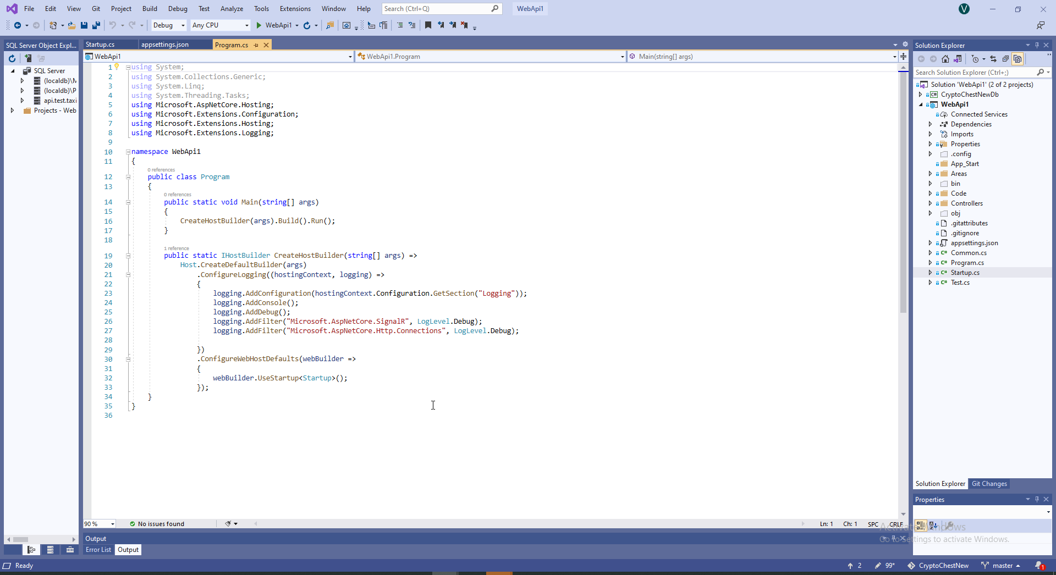
Task: Open the Main(string[] args) member dropdown
Action: pos(763,57)
